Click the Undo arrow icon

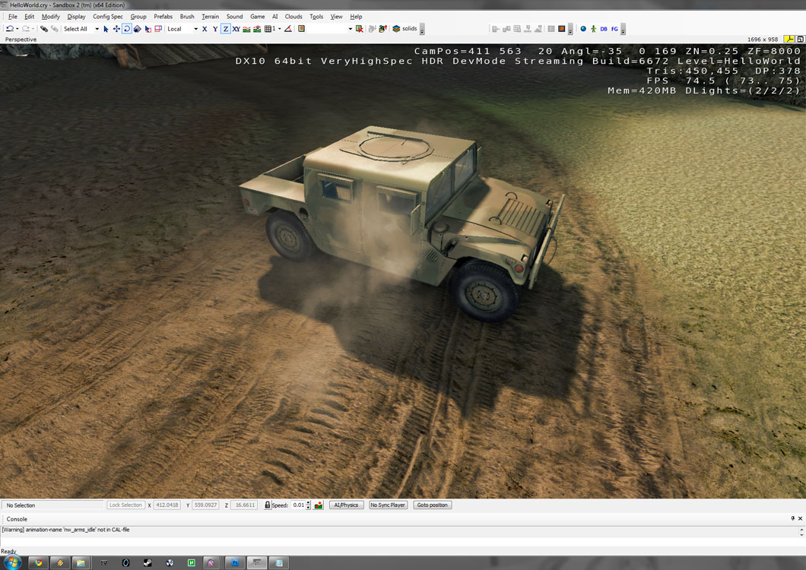coord(9,29)
